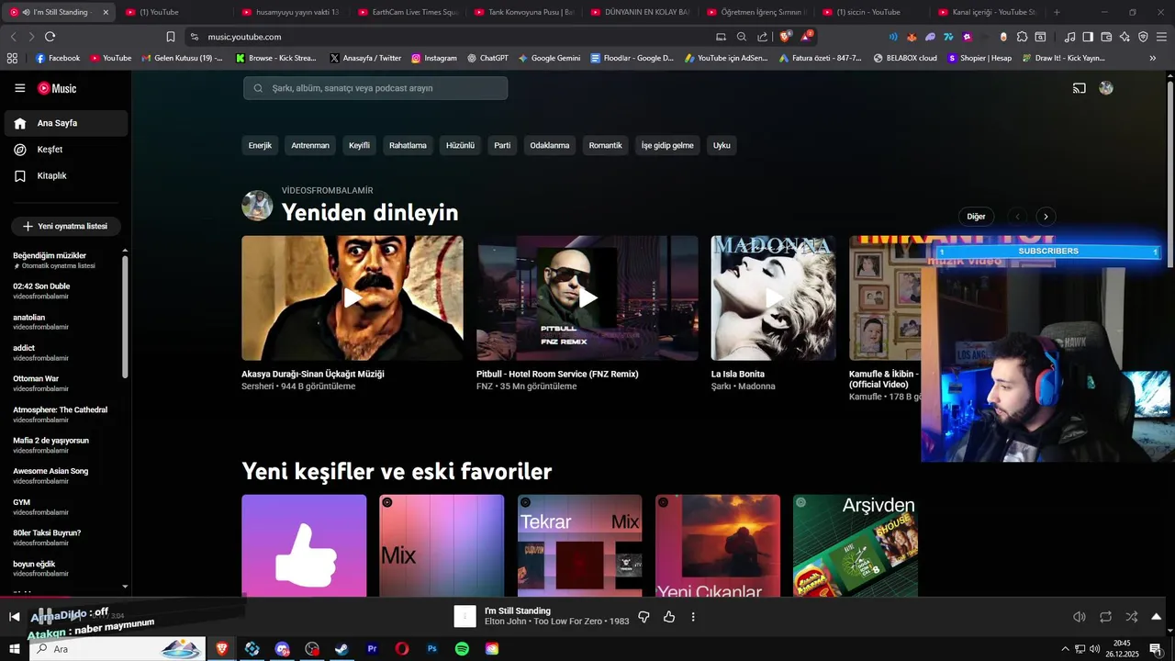Select the Rahatlama mood chip
This screenshot has height=661, width=1175.
[408, 145]
